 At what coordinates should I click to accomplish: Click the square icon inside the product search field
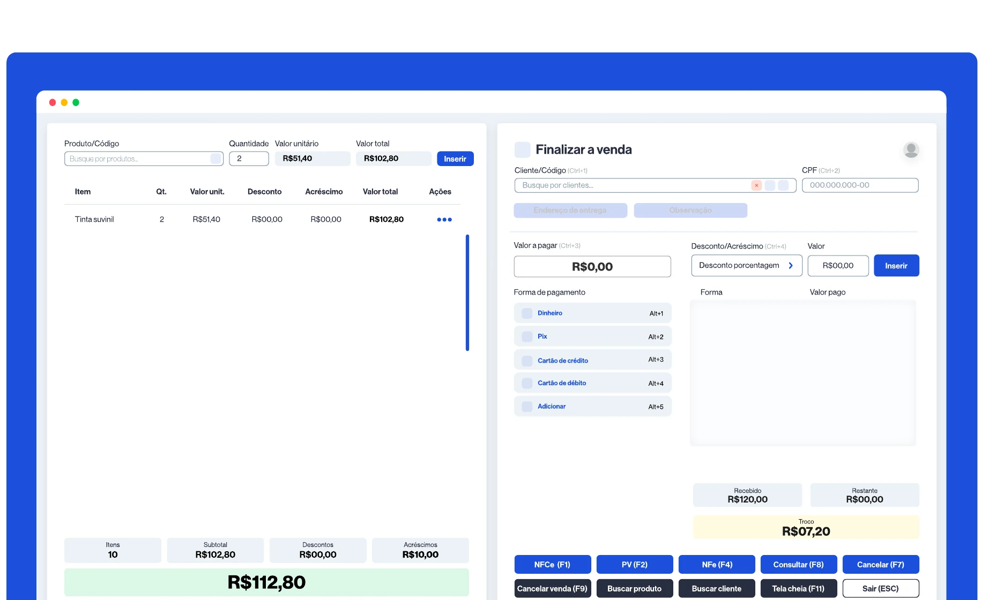pos(215,159)
